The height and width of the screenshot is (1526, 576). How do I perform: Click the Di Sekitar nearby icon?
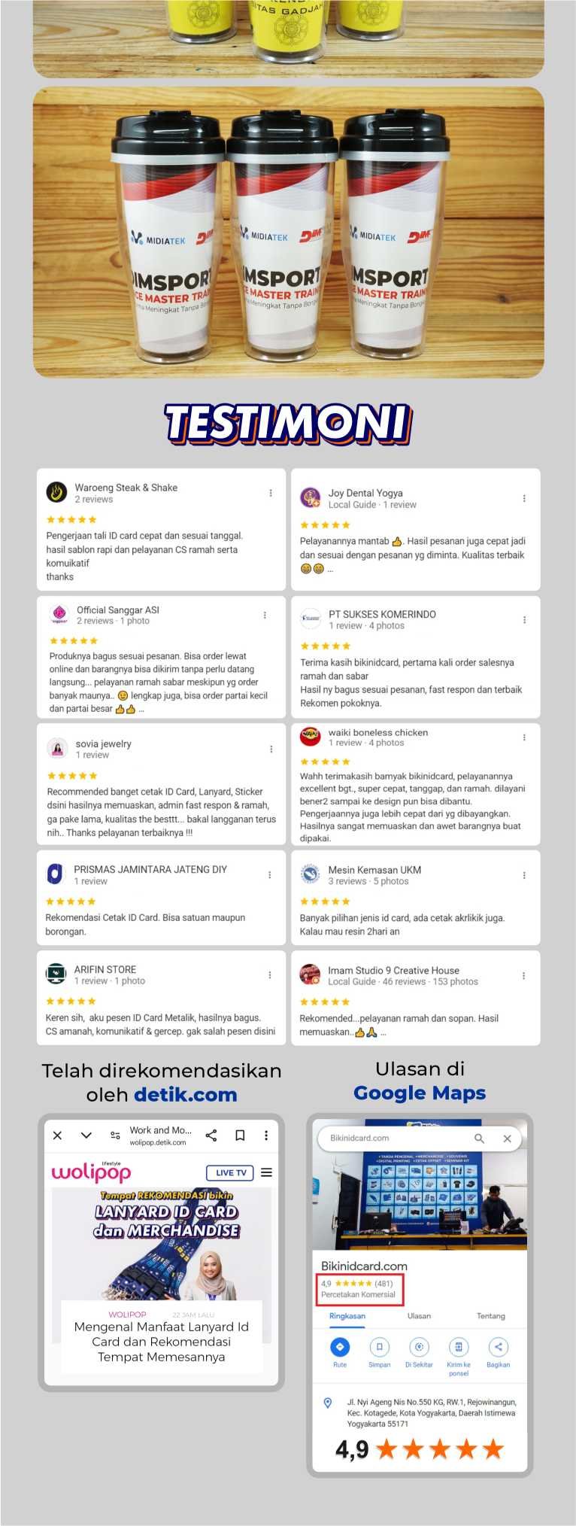[419, 1347]
